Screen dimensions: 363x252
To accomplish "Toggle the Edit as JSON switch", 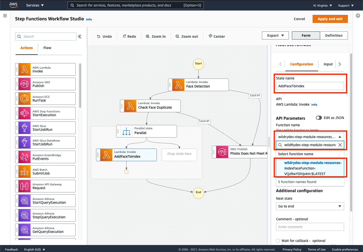I will 319,118.
